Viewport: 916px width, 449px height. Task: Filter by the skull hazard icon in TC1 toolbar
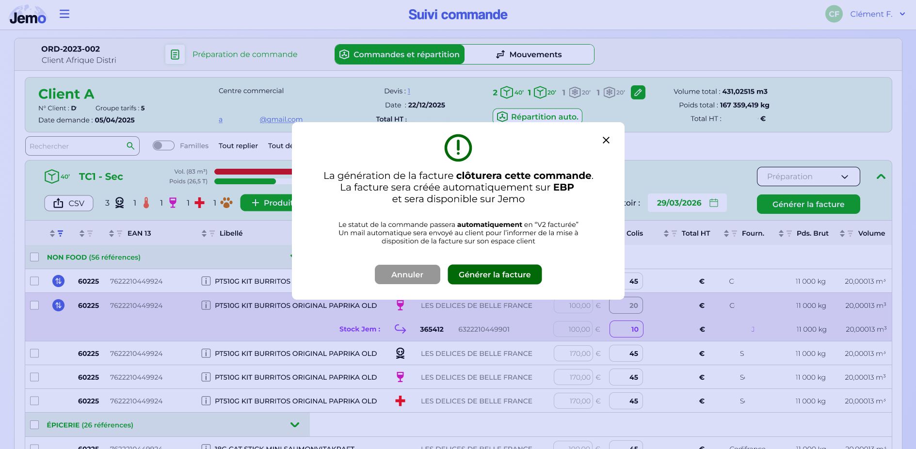(119, 203)
